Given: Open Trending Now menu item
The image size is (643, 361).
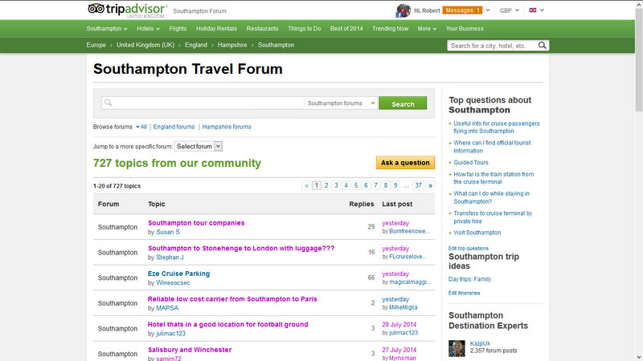Looking at the screenshot, I should [391, 29].
